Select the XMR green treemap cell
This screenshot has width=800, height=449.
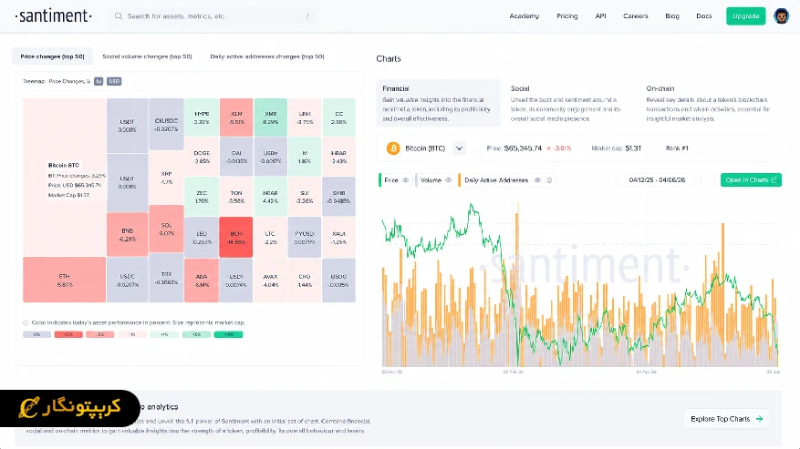(270, 117)
